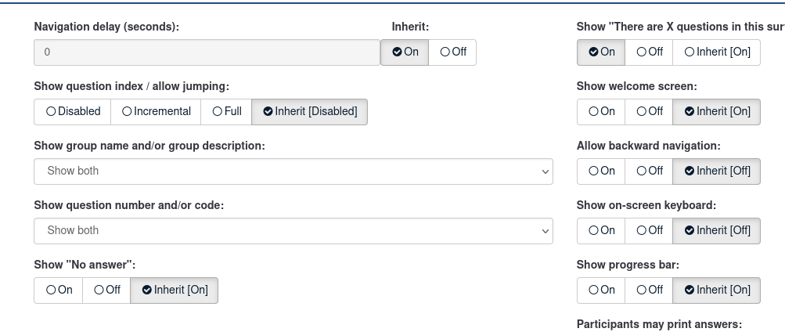Select Inherit [Disabled] for question index
Image resolution: width=785 pixels, height=332 pixels.
(x=309, y=112)
